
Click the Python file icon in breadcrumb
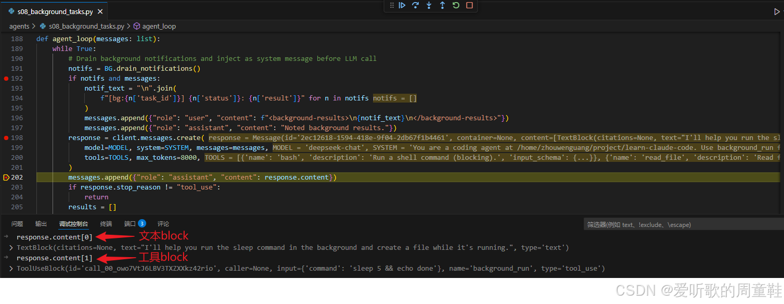click(x=43, y=26)
